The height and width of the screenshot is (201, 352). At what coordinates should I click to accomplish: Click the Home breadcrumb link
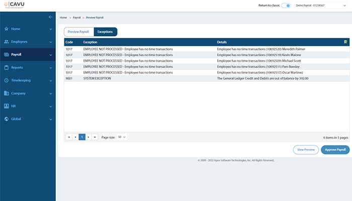[63, 18]
